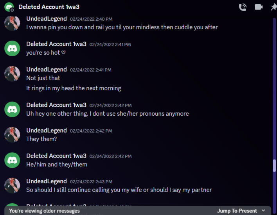Click the "It rings in my head" message

pos(74,88)
